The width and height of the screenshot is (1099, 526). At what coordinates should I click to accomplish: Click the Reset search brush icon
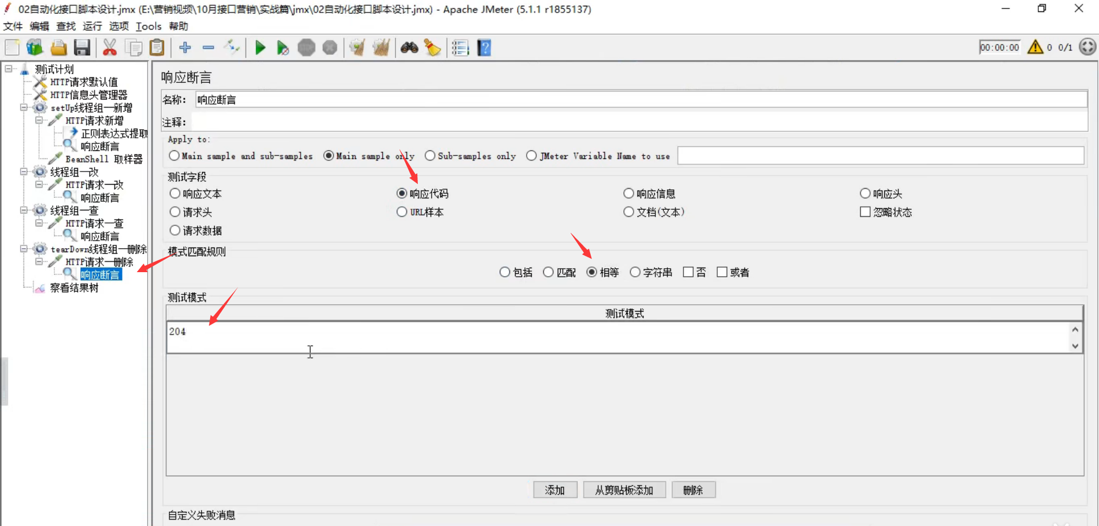click(432, 47)
